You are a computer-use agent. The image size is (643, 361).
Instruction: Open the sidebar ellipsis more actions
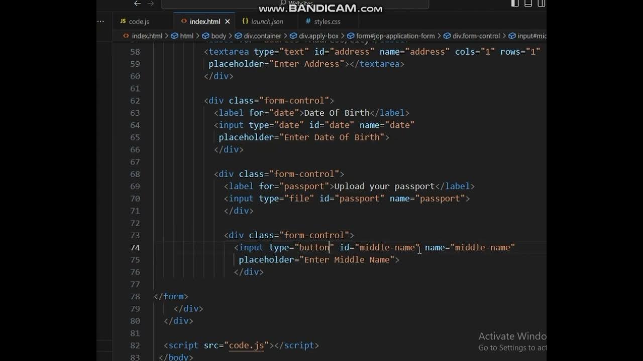[101, 22]
